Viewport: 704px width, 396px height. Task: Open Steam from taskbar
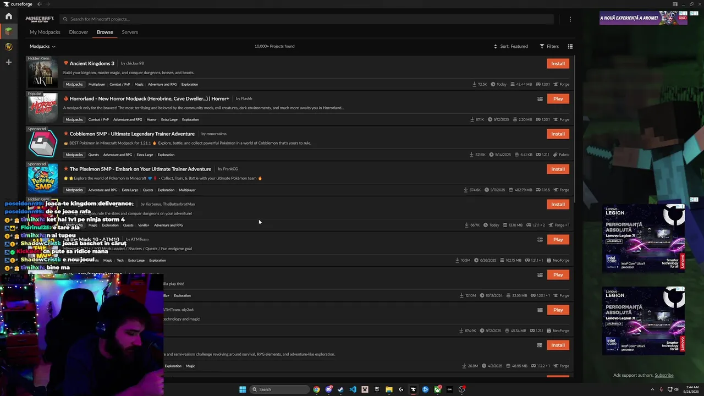point(340,389)
